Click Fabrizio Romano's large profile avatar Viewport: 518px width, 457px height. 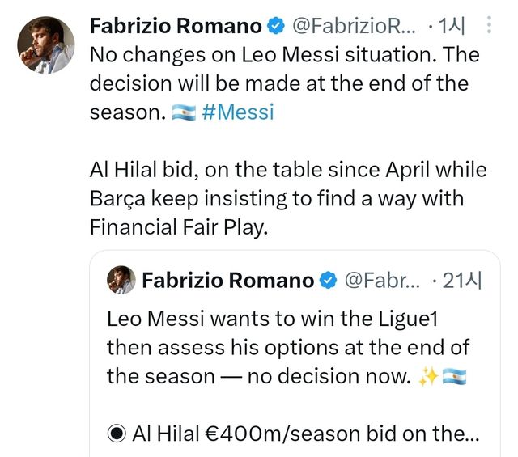46,44
